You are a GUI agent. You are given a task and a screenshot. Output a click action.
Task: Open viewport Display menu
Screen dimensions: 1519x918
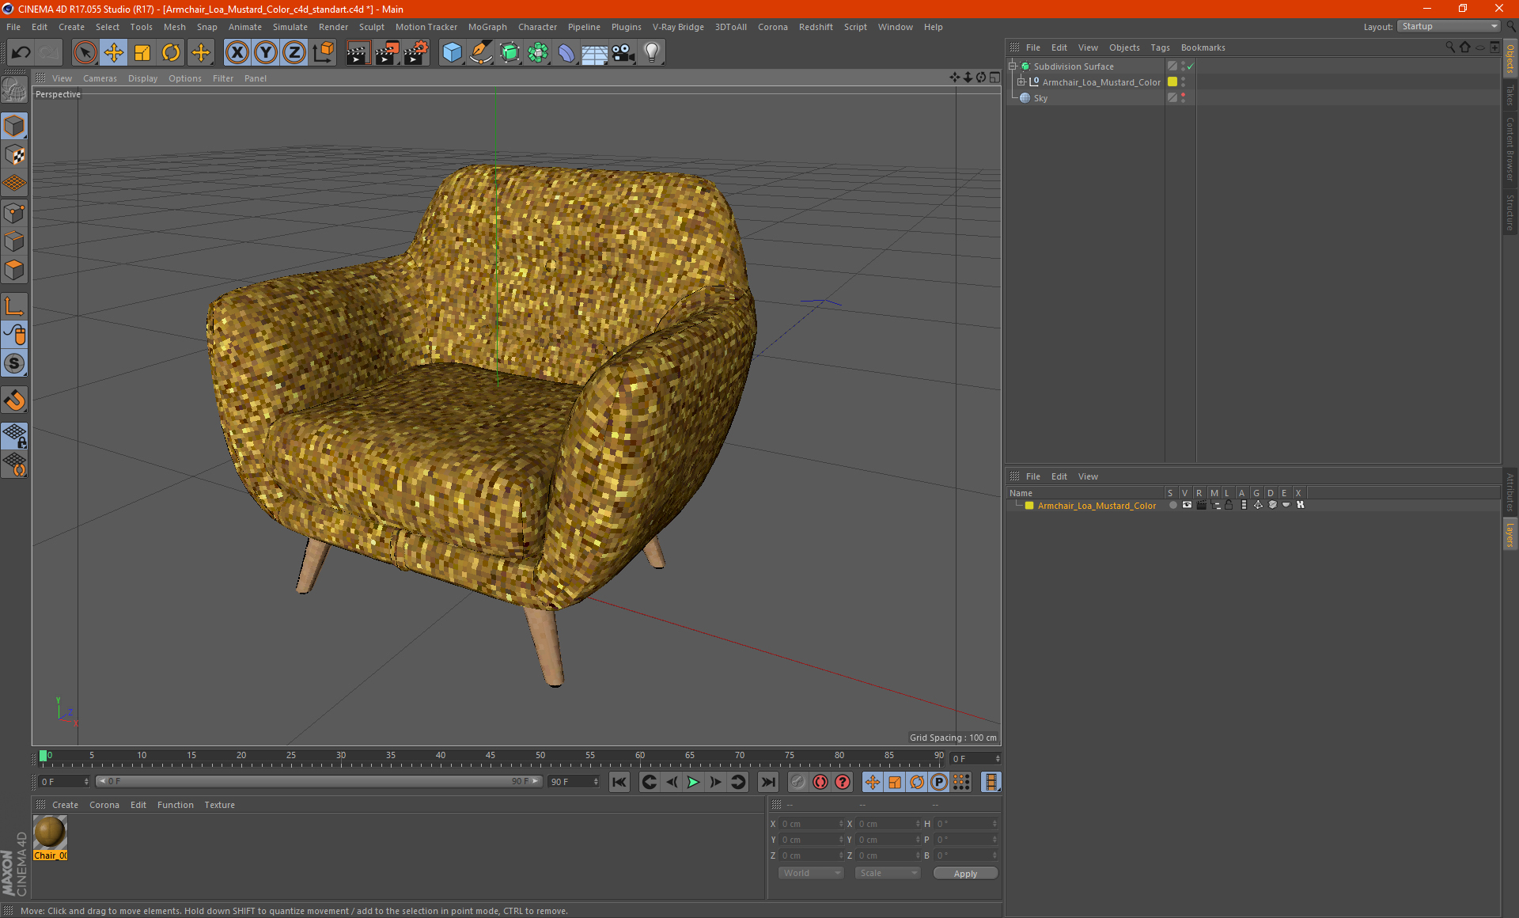click(142, 78)
